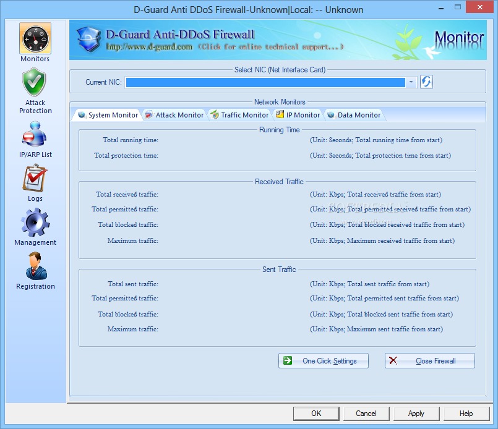The image size is (498, 429).
Task: Switch to the Traffic Monitor tab
Action: 240,115
